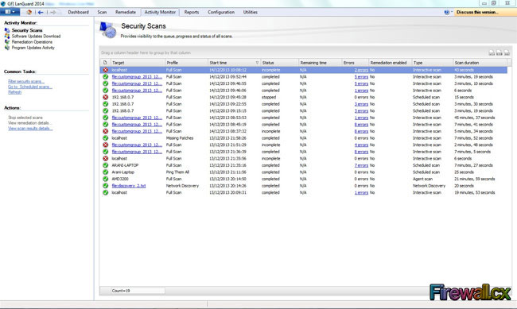Click the Discuss this version button
Screen dimensions: 517x309
(484, 12)
